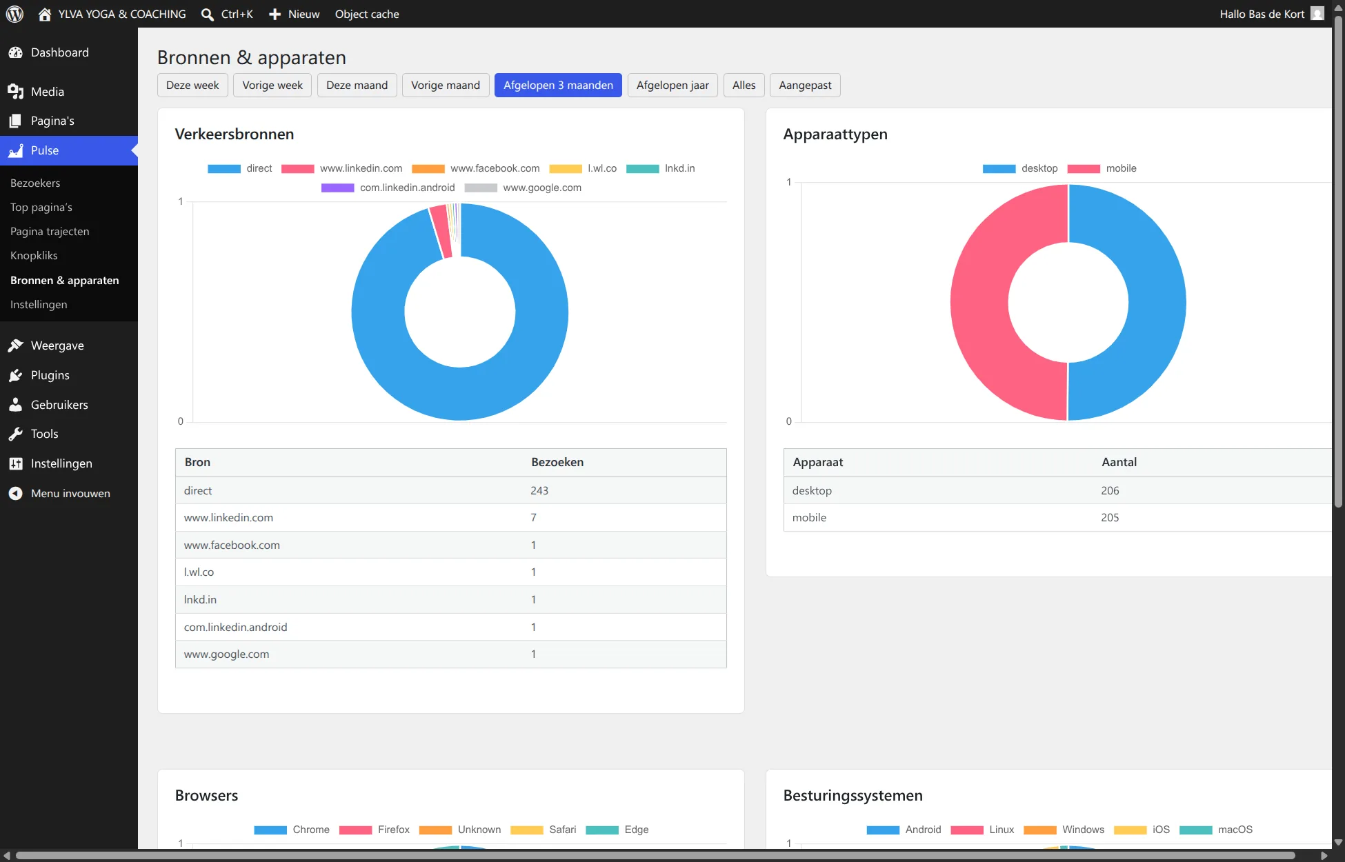
Task: Click the Pulse chart icon
Action: coord(15,150)
